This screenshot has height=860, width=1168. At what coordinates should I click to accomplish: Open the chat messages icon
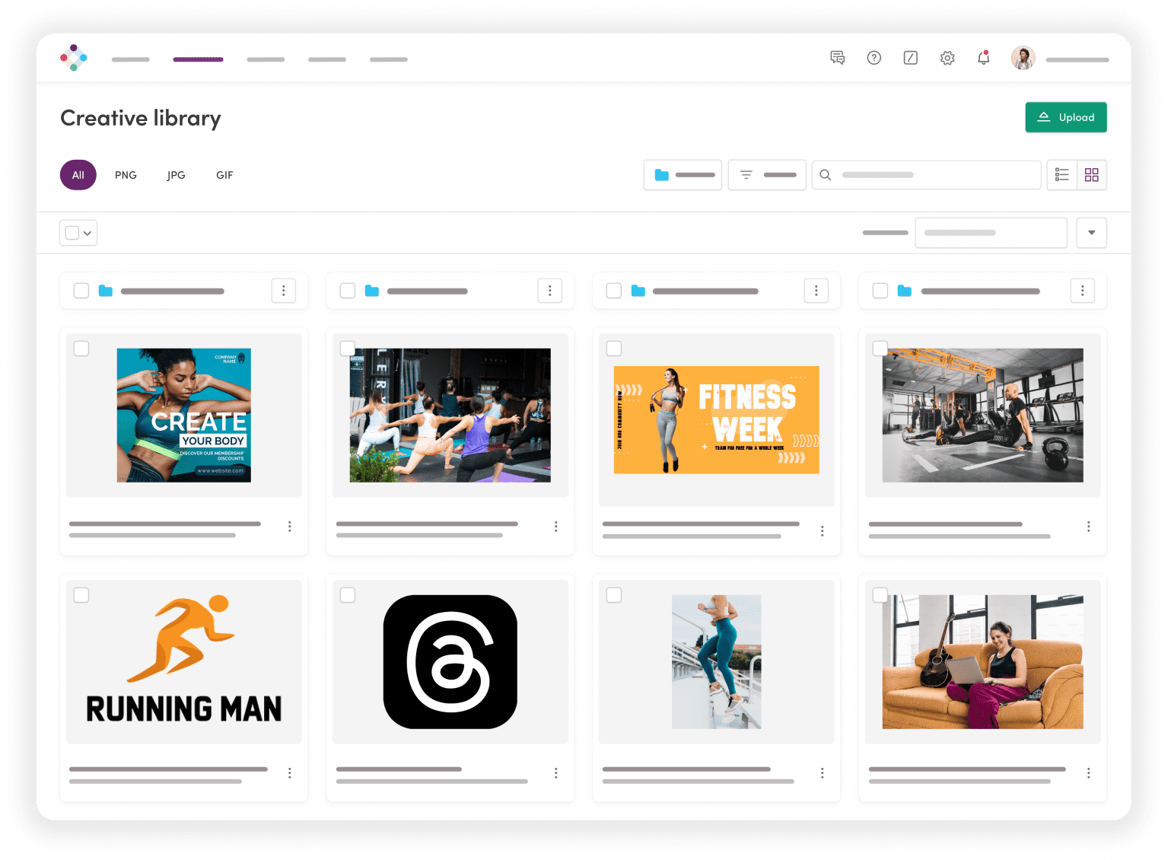pos(837,58)
